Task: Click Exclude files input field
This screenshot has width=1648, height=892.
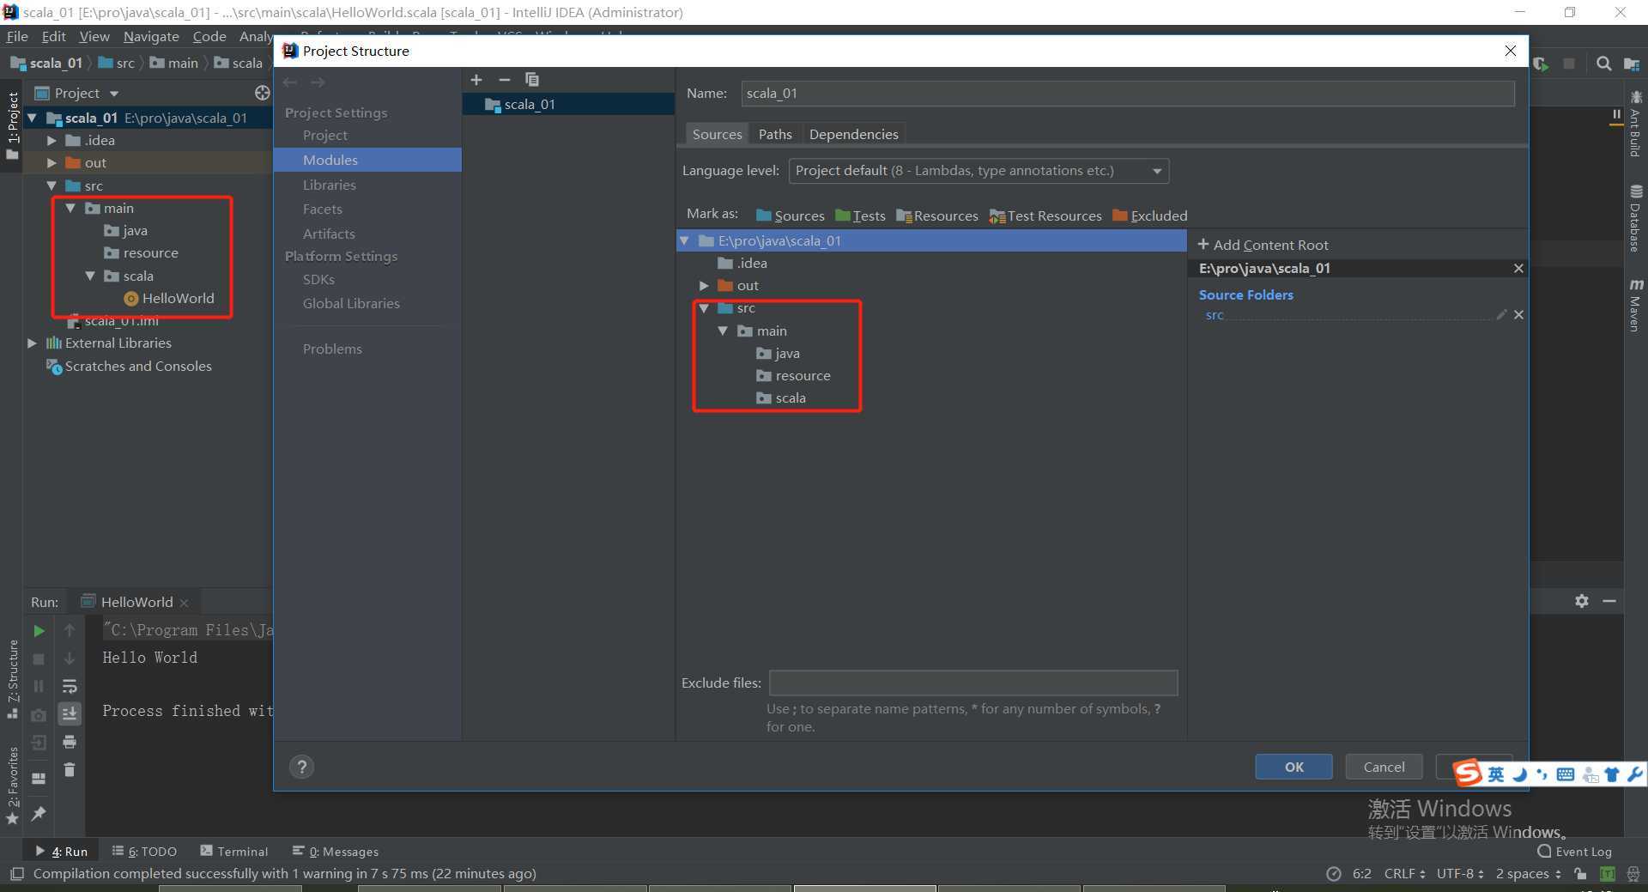Action: pos(973,683)
